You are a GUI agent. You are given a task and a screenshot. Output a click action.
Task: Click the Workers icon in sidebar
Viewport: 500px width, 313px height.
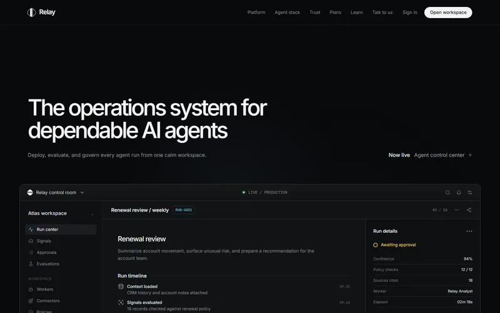pos(31,289)
